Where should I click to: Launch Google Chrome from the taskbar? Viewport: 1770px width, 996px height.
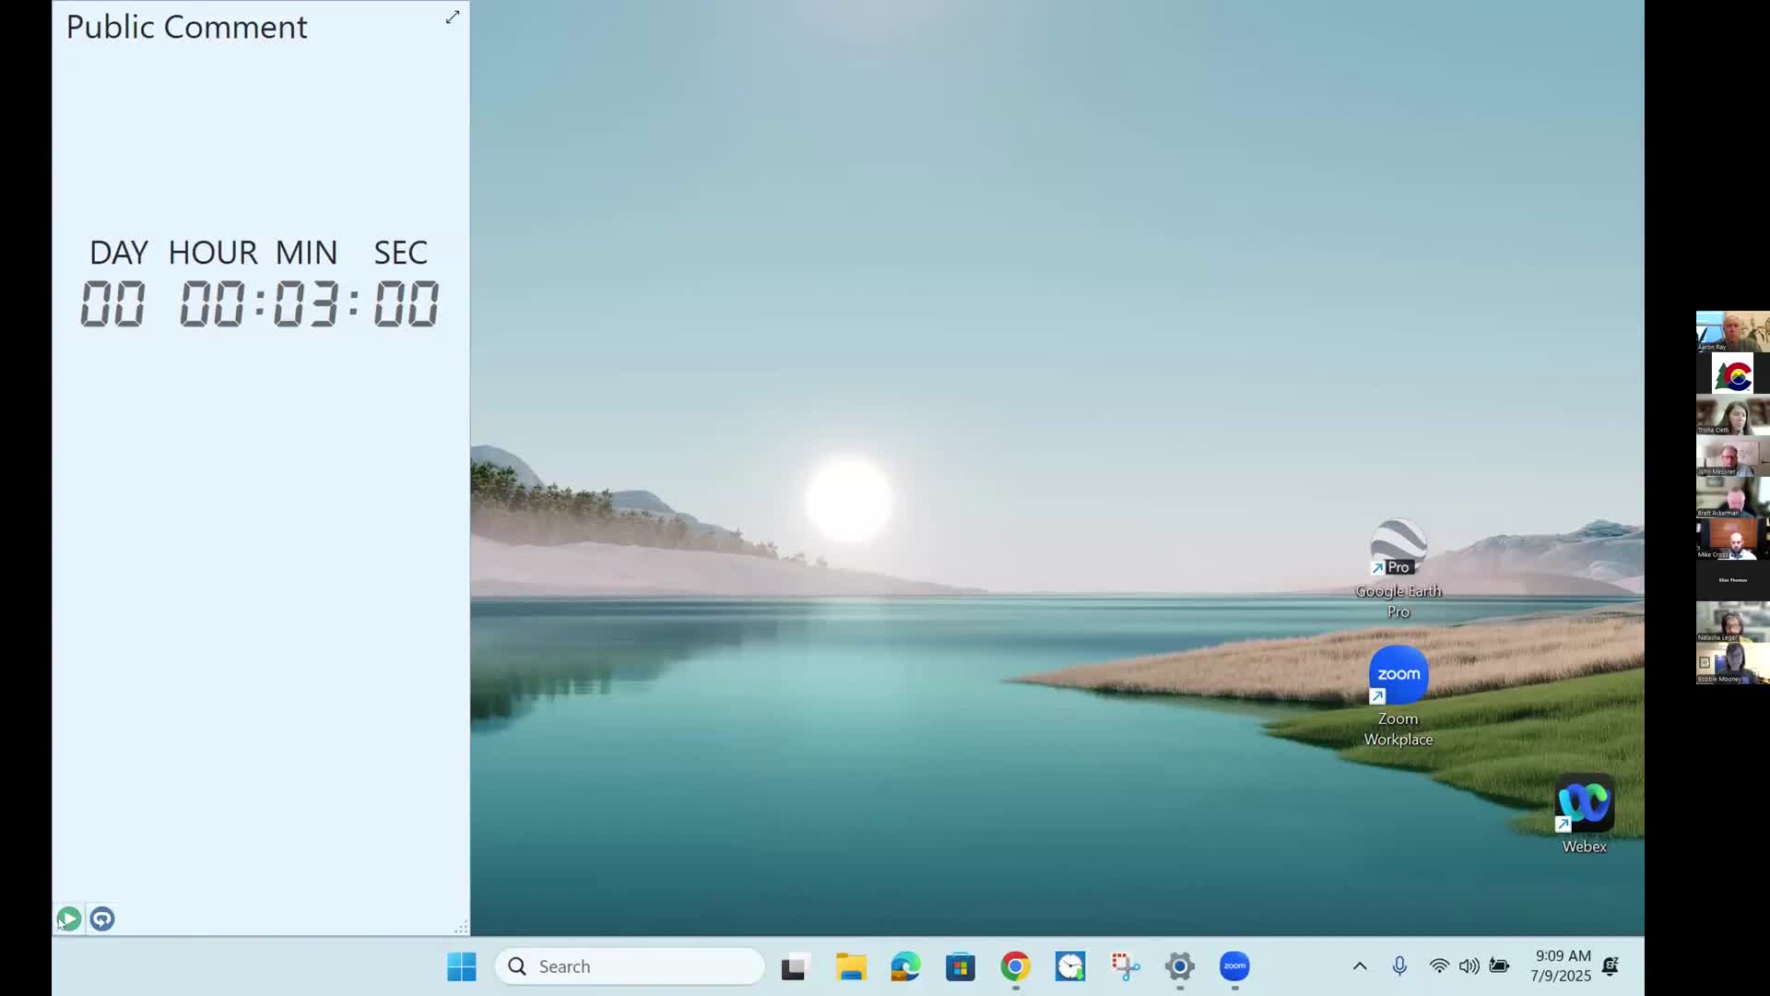tap(1015, 966)
